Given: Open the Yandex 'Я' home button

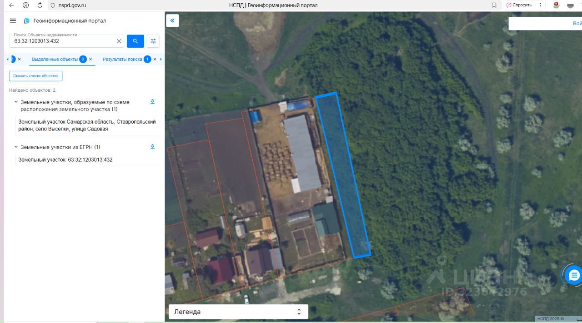Looking at the screenshot, I should click(x=26, y=5).
